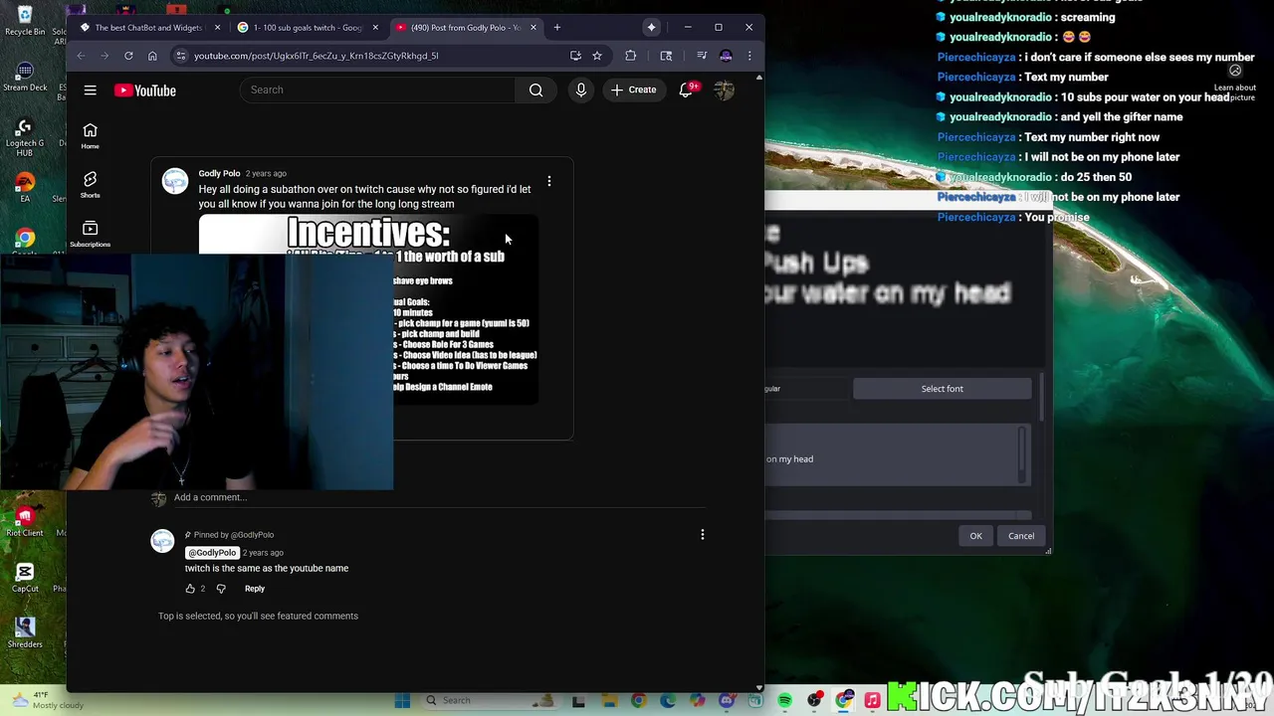Click the Gemini sparkle button in tab strip

651,27
